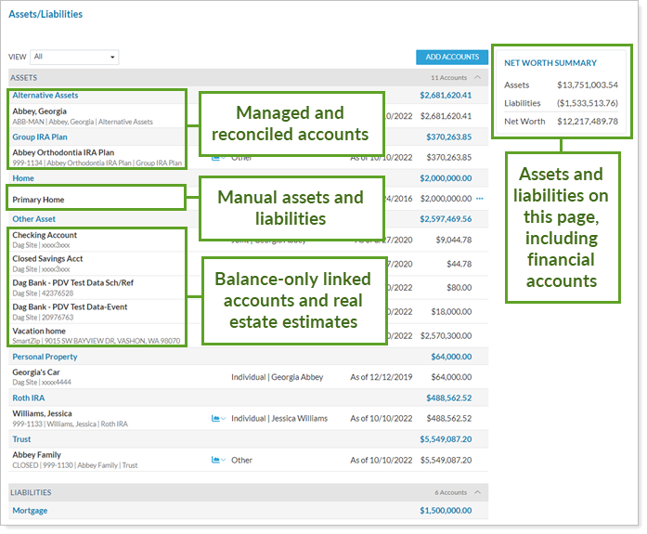Open the Vacation home asset
The width and height of the screenshot is (647, 534).
39,331
